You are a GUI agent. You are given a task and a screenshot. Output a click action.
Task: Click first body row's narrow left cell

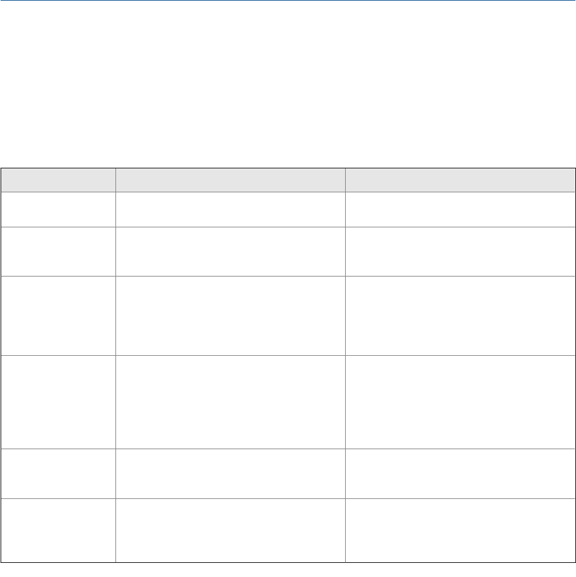[58, 209]
